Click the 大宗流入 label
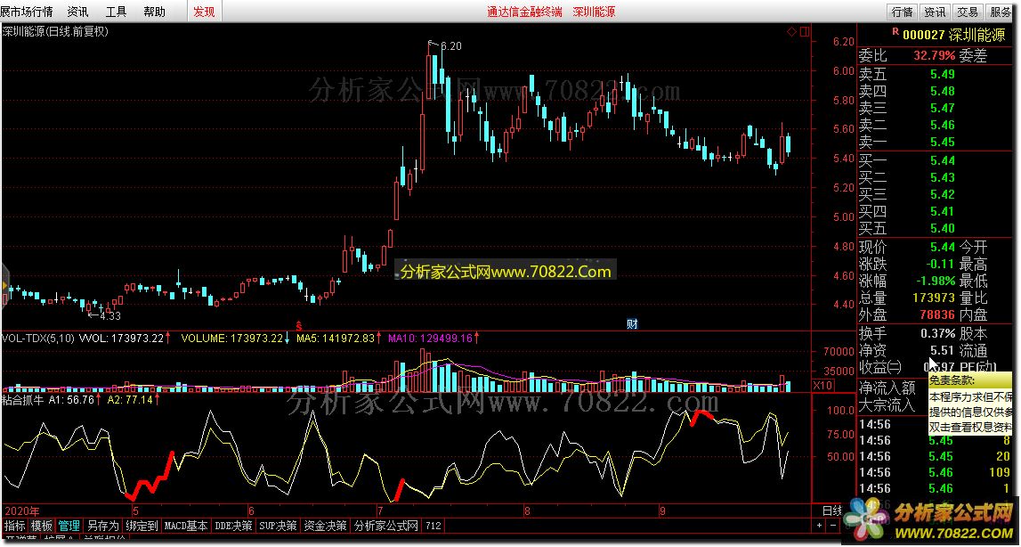1021x547 pixels. (887, 404)
